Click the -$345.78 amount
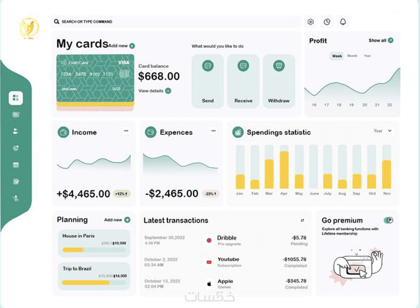 tap(296, 281)
